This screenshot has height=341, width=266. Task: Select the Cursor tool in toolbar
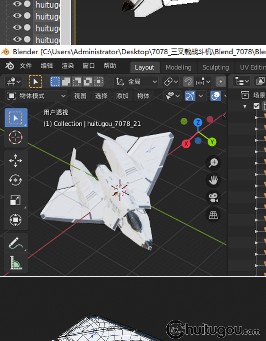coord(16,137)
